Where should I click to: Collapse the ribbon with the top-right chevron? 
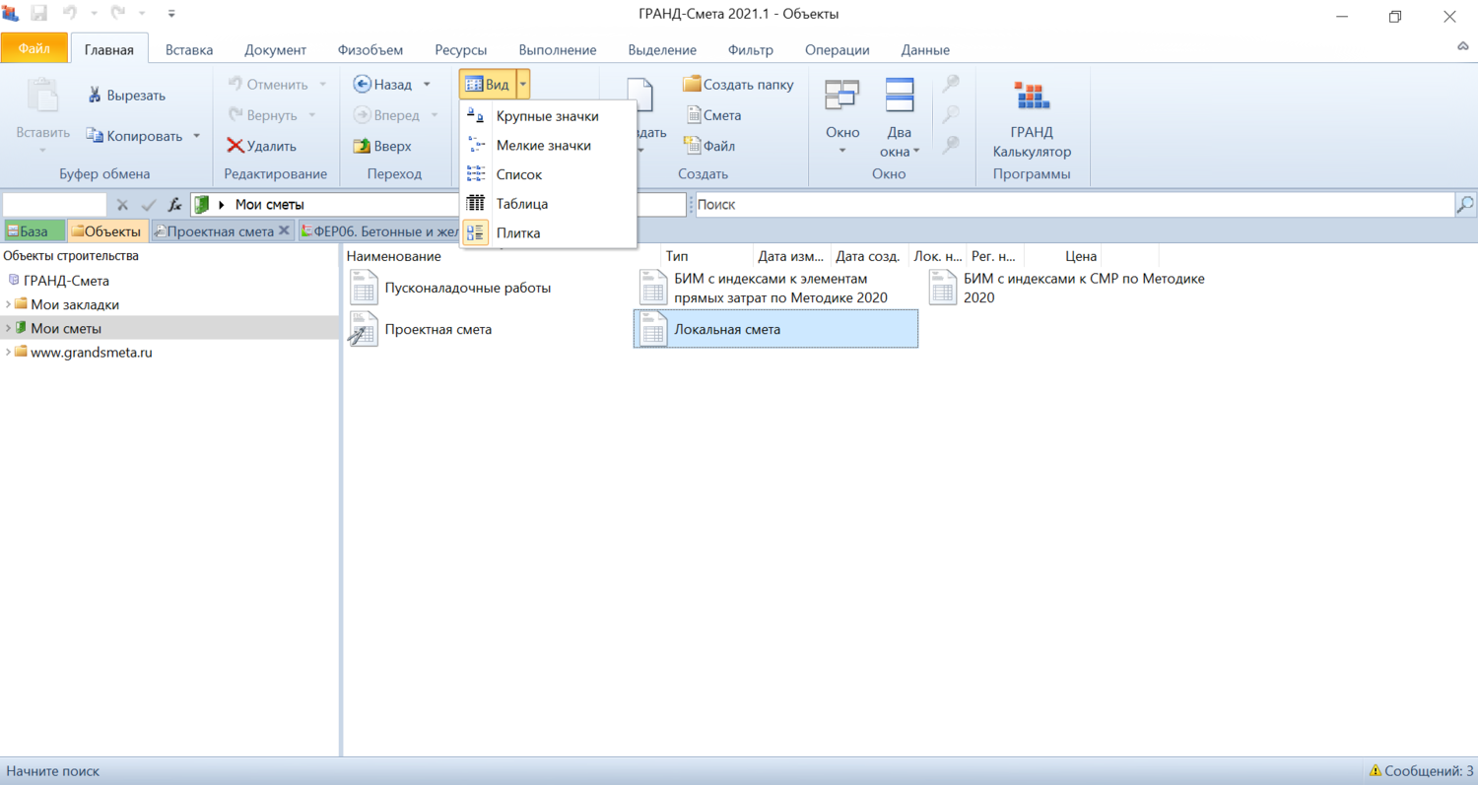[x=1463, y=47]
